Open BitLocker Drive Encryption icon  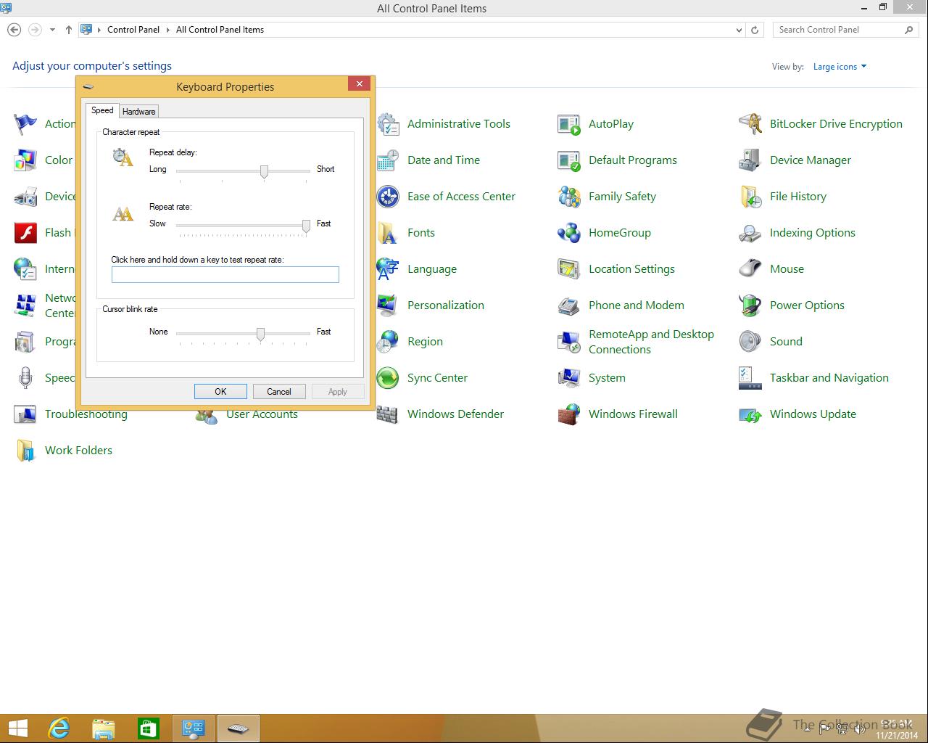[750, 124]
